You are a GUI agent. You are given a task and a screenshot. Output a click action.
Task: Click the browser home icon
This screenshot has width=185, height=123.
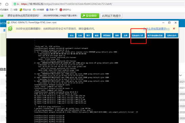tap(7, 4)
